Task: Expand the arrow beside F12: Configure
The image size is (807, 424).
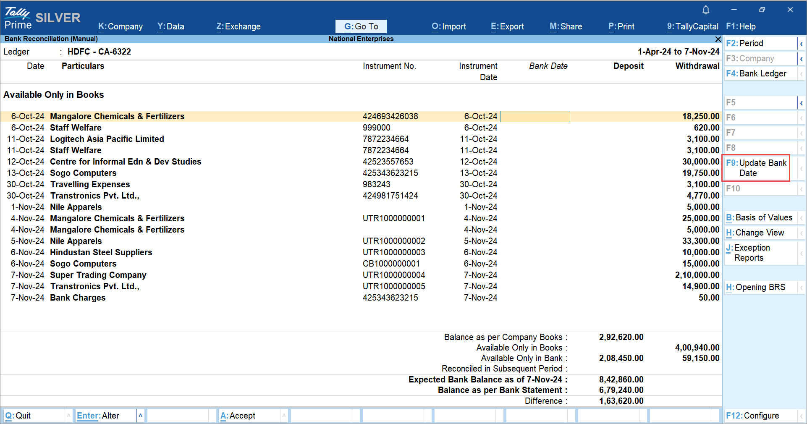Action: (x=801, y=416)
